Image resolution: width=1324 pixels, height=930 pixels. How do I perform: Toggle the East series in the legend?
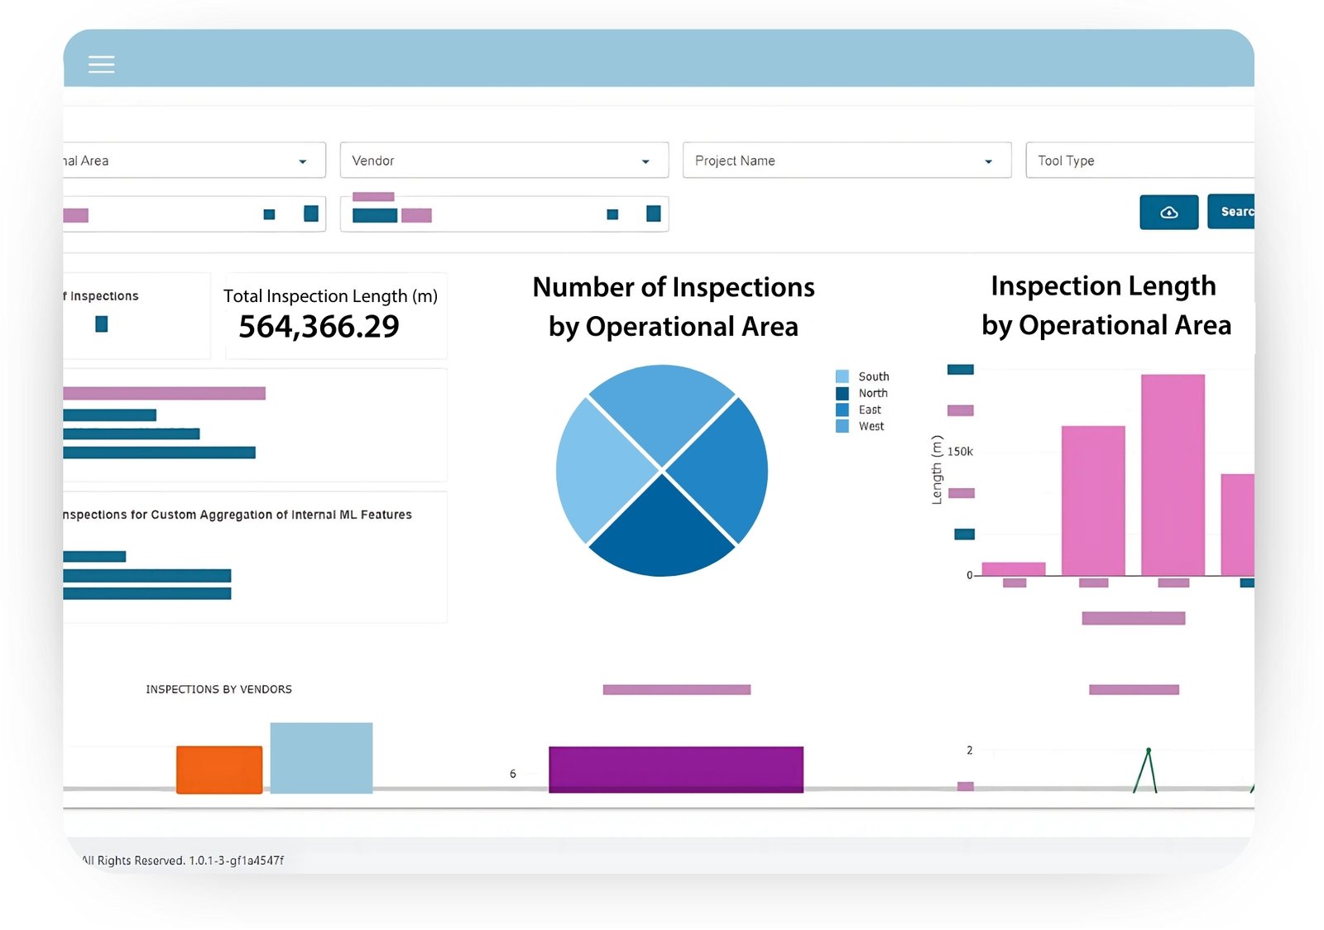click(869, 410)
